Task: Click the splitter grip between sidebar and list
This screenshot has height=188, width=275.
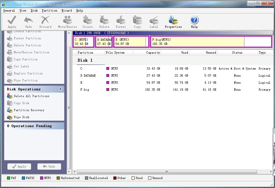Action: [69, 108]
